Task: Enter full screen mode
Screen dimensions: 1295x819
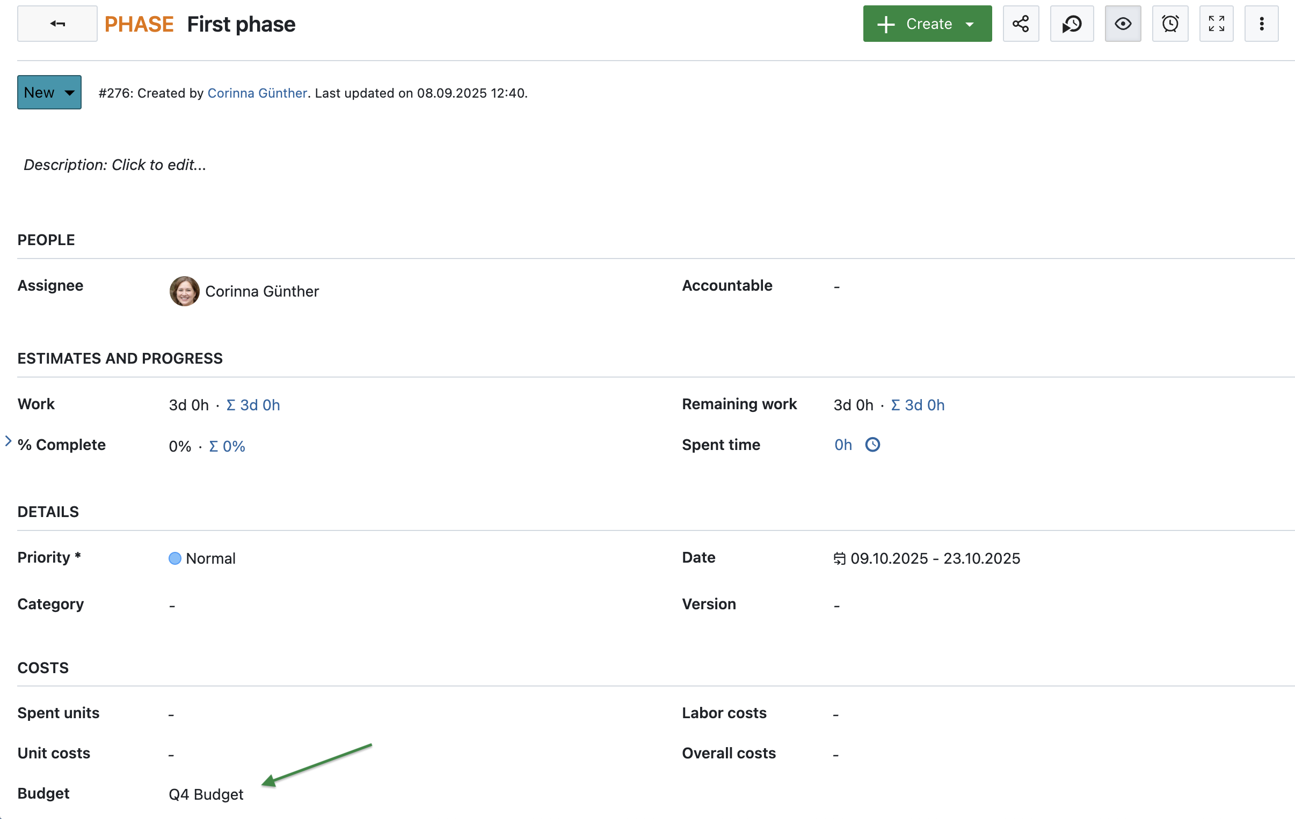Action: coord(1216,24)
